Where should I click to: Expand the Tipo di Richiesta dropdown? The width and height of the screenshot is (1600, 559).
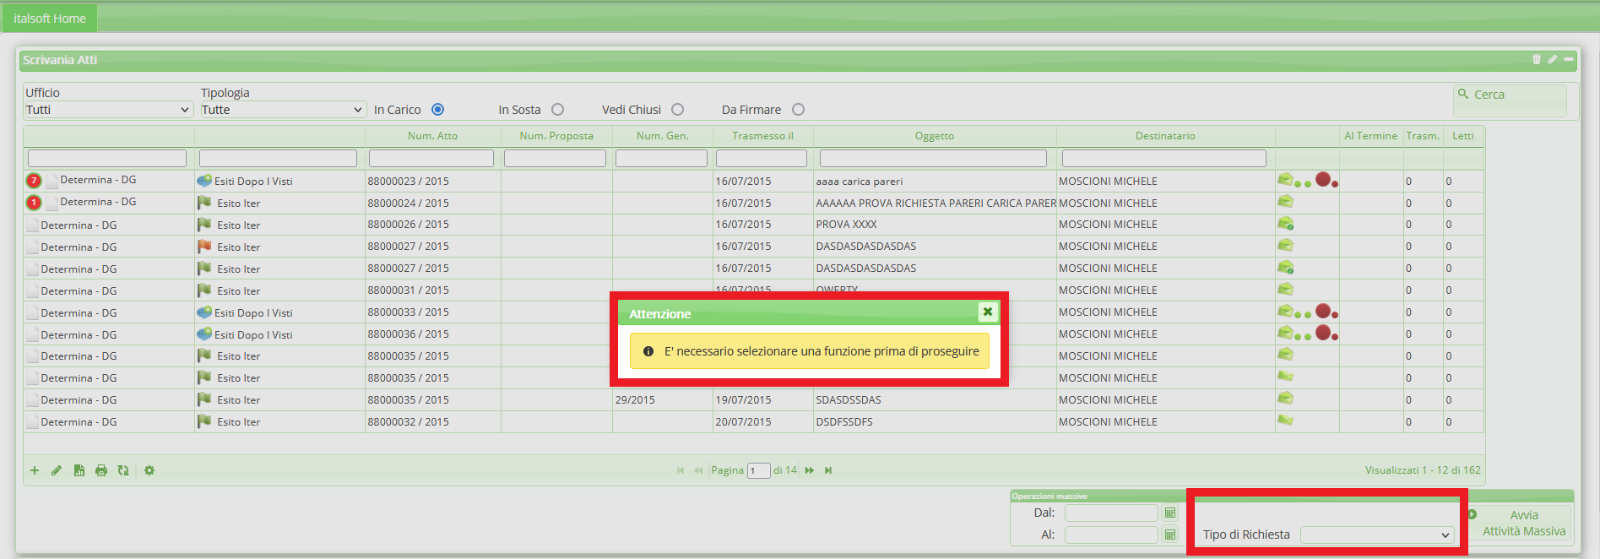pos(1376,535)
